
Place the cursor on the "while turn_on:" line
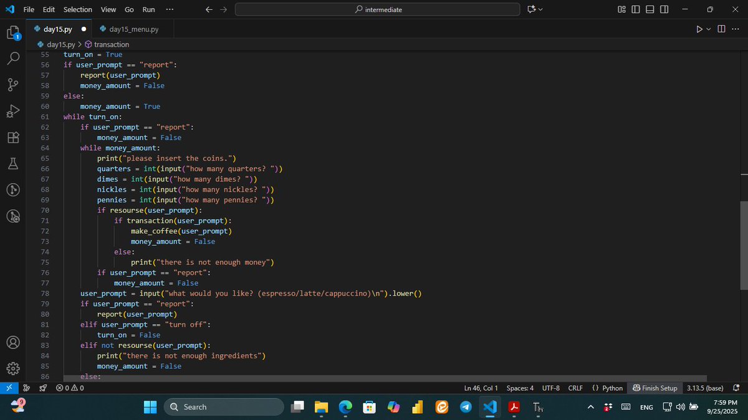click(92, 117)
